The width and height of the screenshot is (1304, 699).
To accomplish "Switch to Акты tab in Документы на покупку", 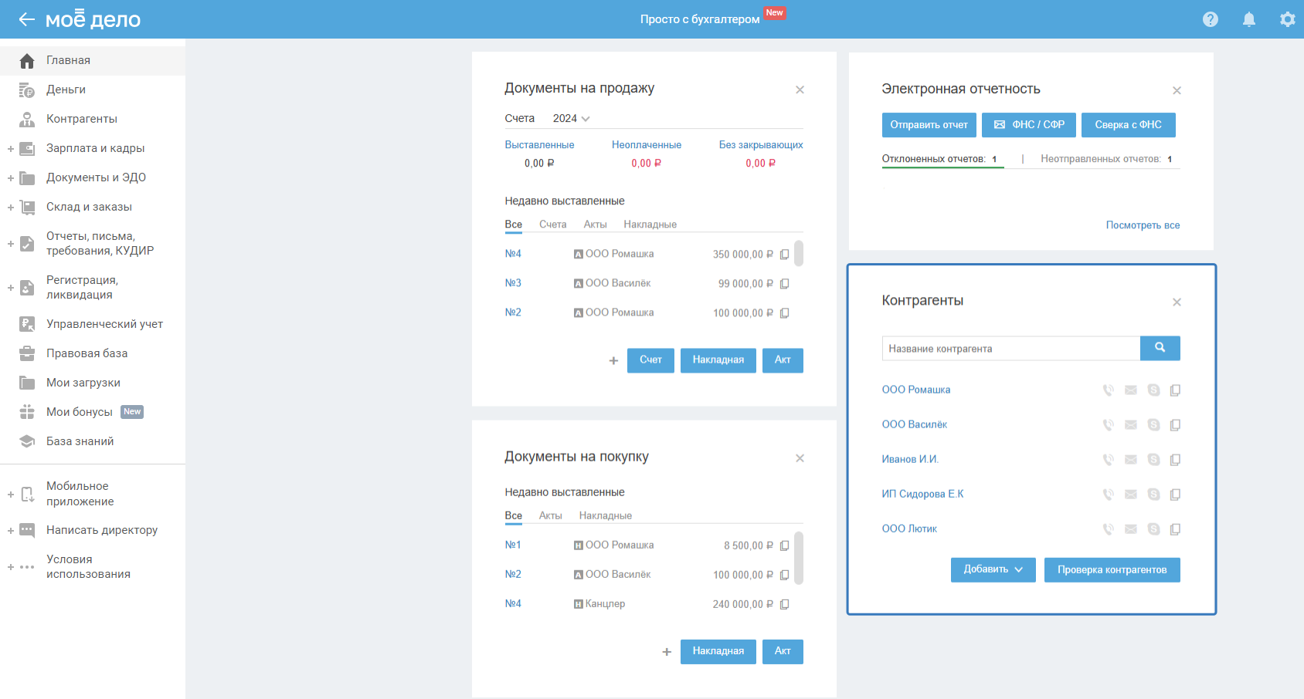I will (x=550, y=516).
